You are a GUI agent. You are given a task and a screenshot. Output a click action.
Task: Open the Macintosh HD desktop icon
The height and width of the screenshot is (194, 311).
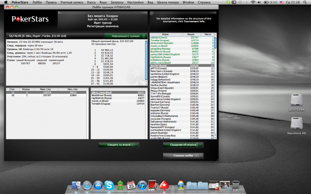[x=296, y=126]
